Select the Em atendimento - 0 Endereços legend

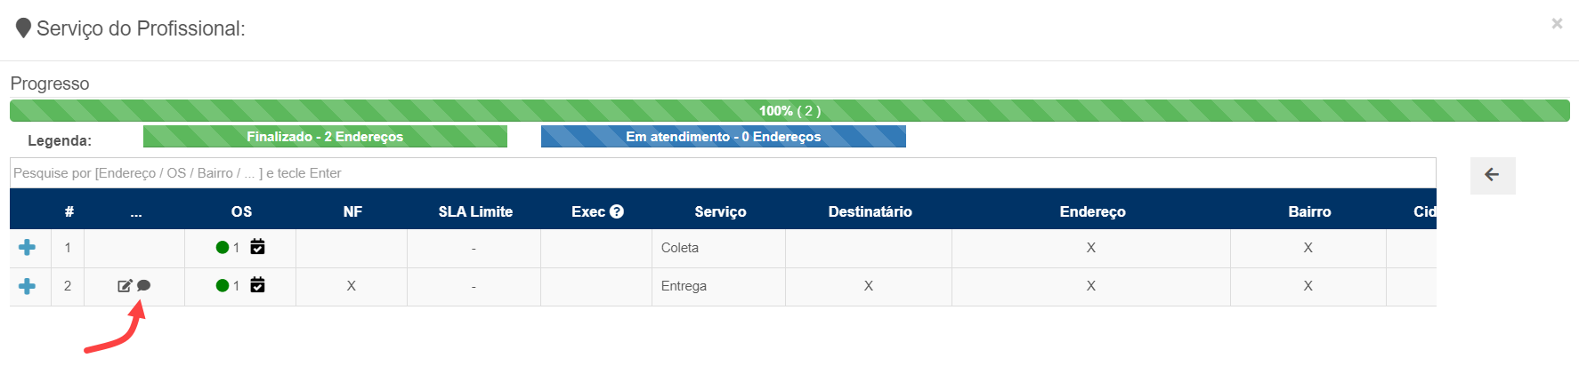(723, 137)
